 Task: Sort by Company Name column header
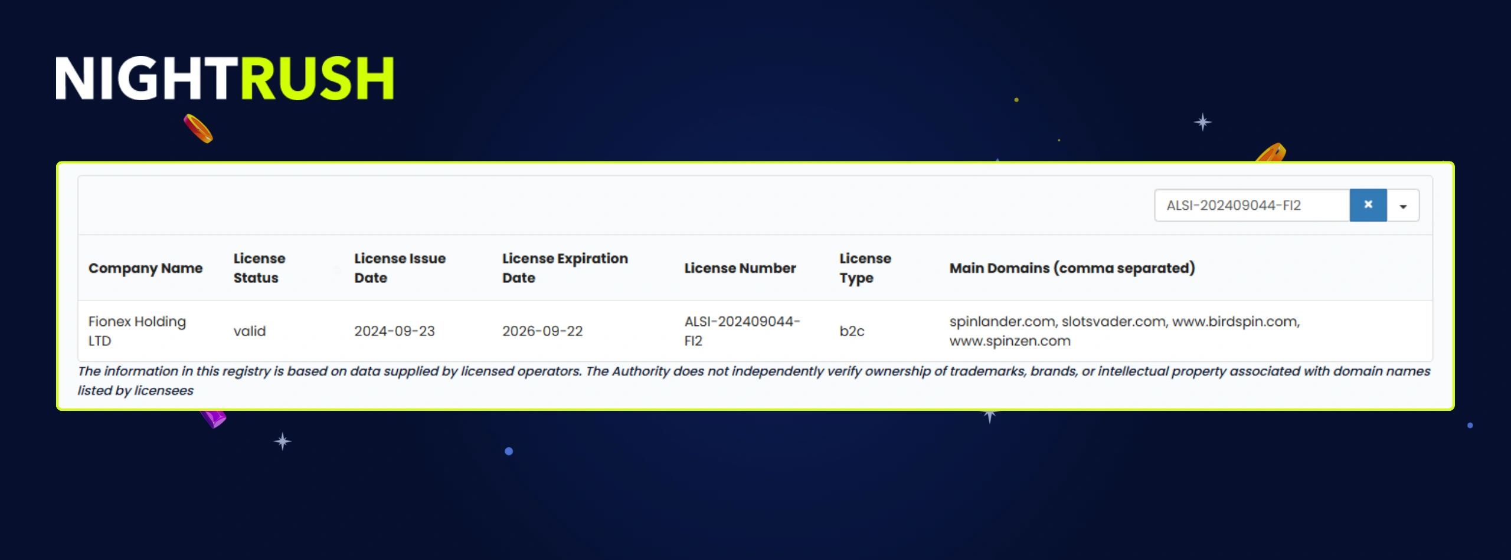point(145,268)
